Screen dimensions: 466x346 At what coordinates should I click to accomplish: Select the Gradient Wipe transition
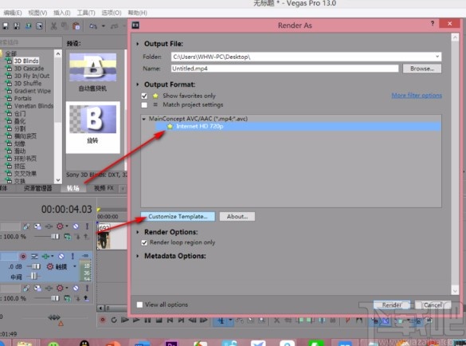pos(33,91)
